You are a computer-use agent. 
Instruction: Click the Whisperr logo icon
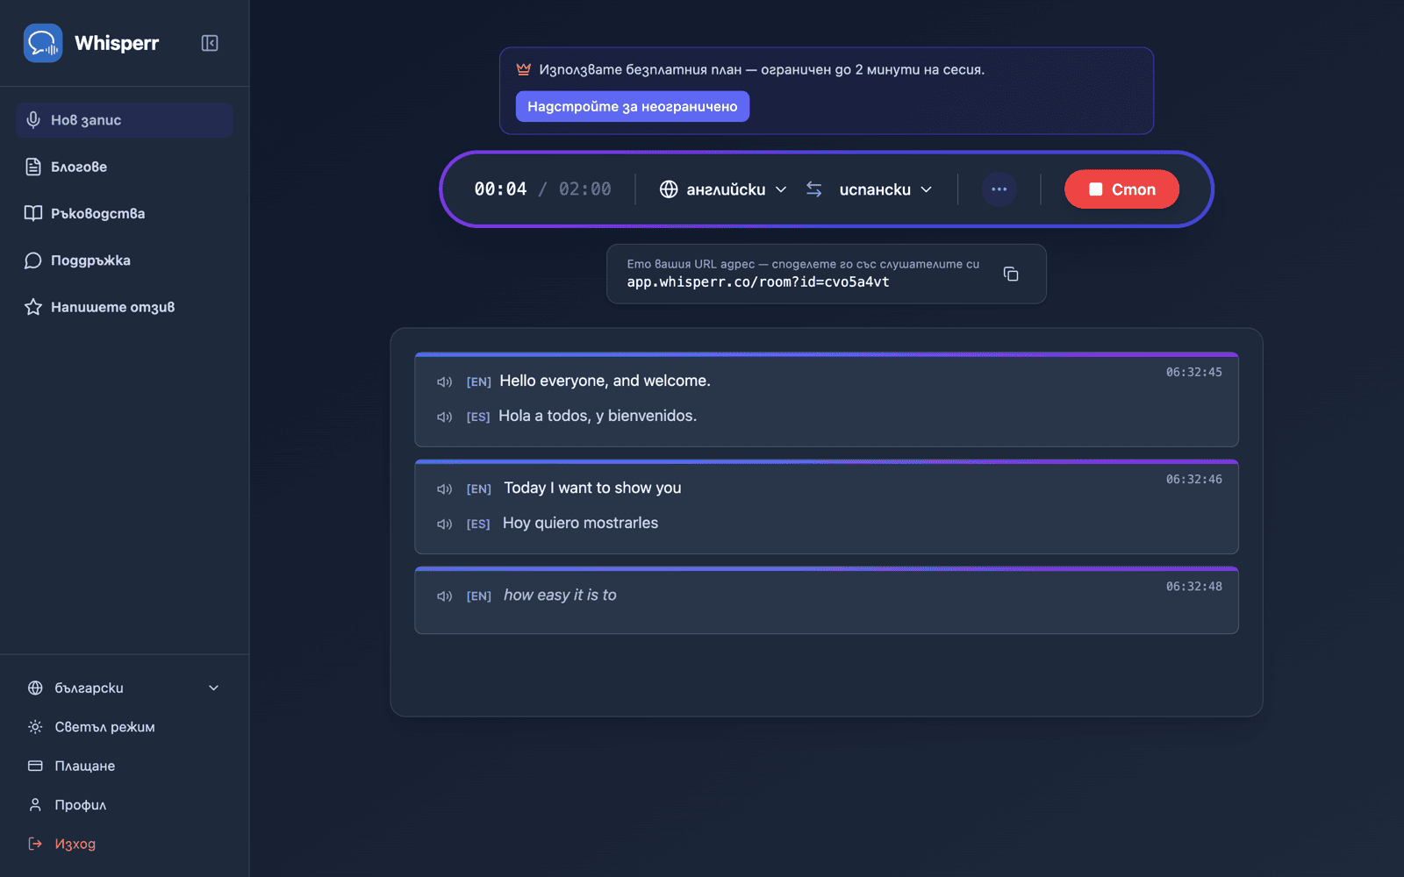coord(43,43)
